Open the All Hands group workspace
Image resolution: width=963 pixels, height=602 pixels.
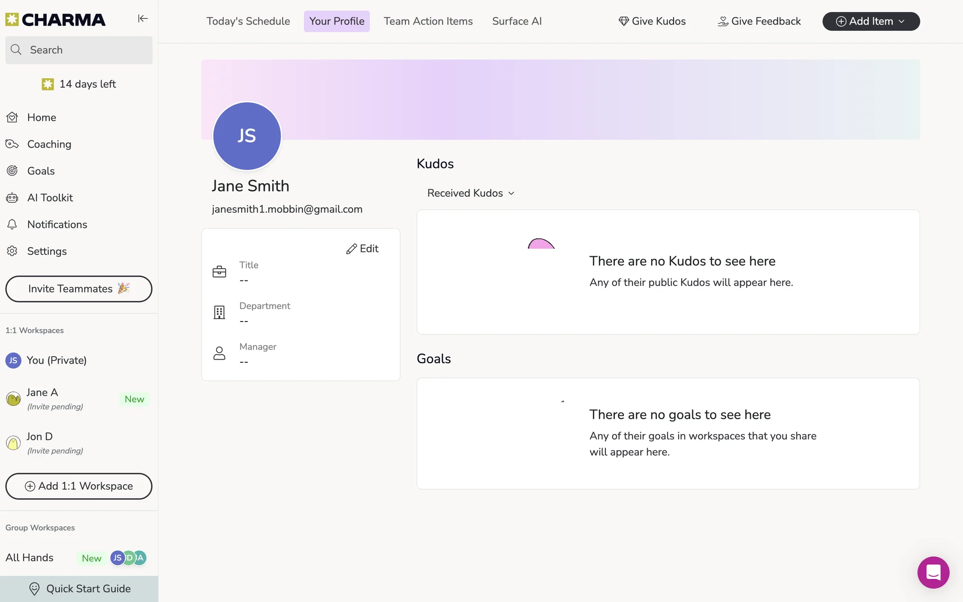pos(30,558)
